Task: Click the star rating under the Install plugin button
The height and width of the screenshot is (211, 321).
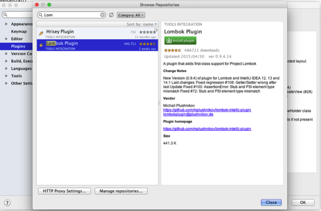Action: point(173,50)
